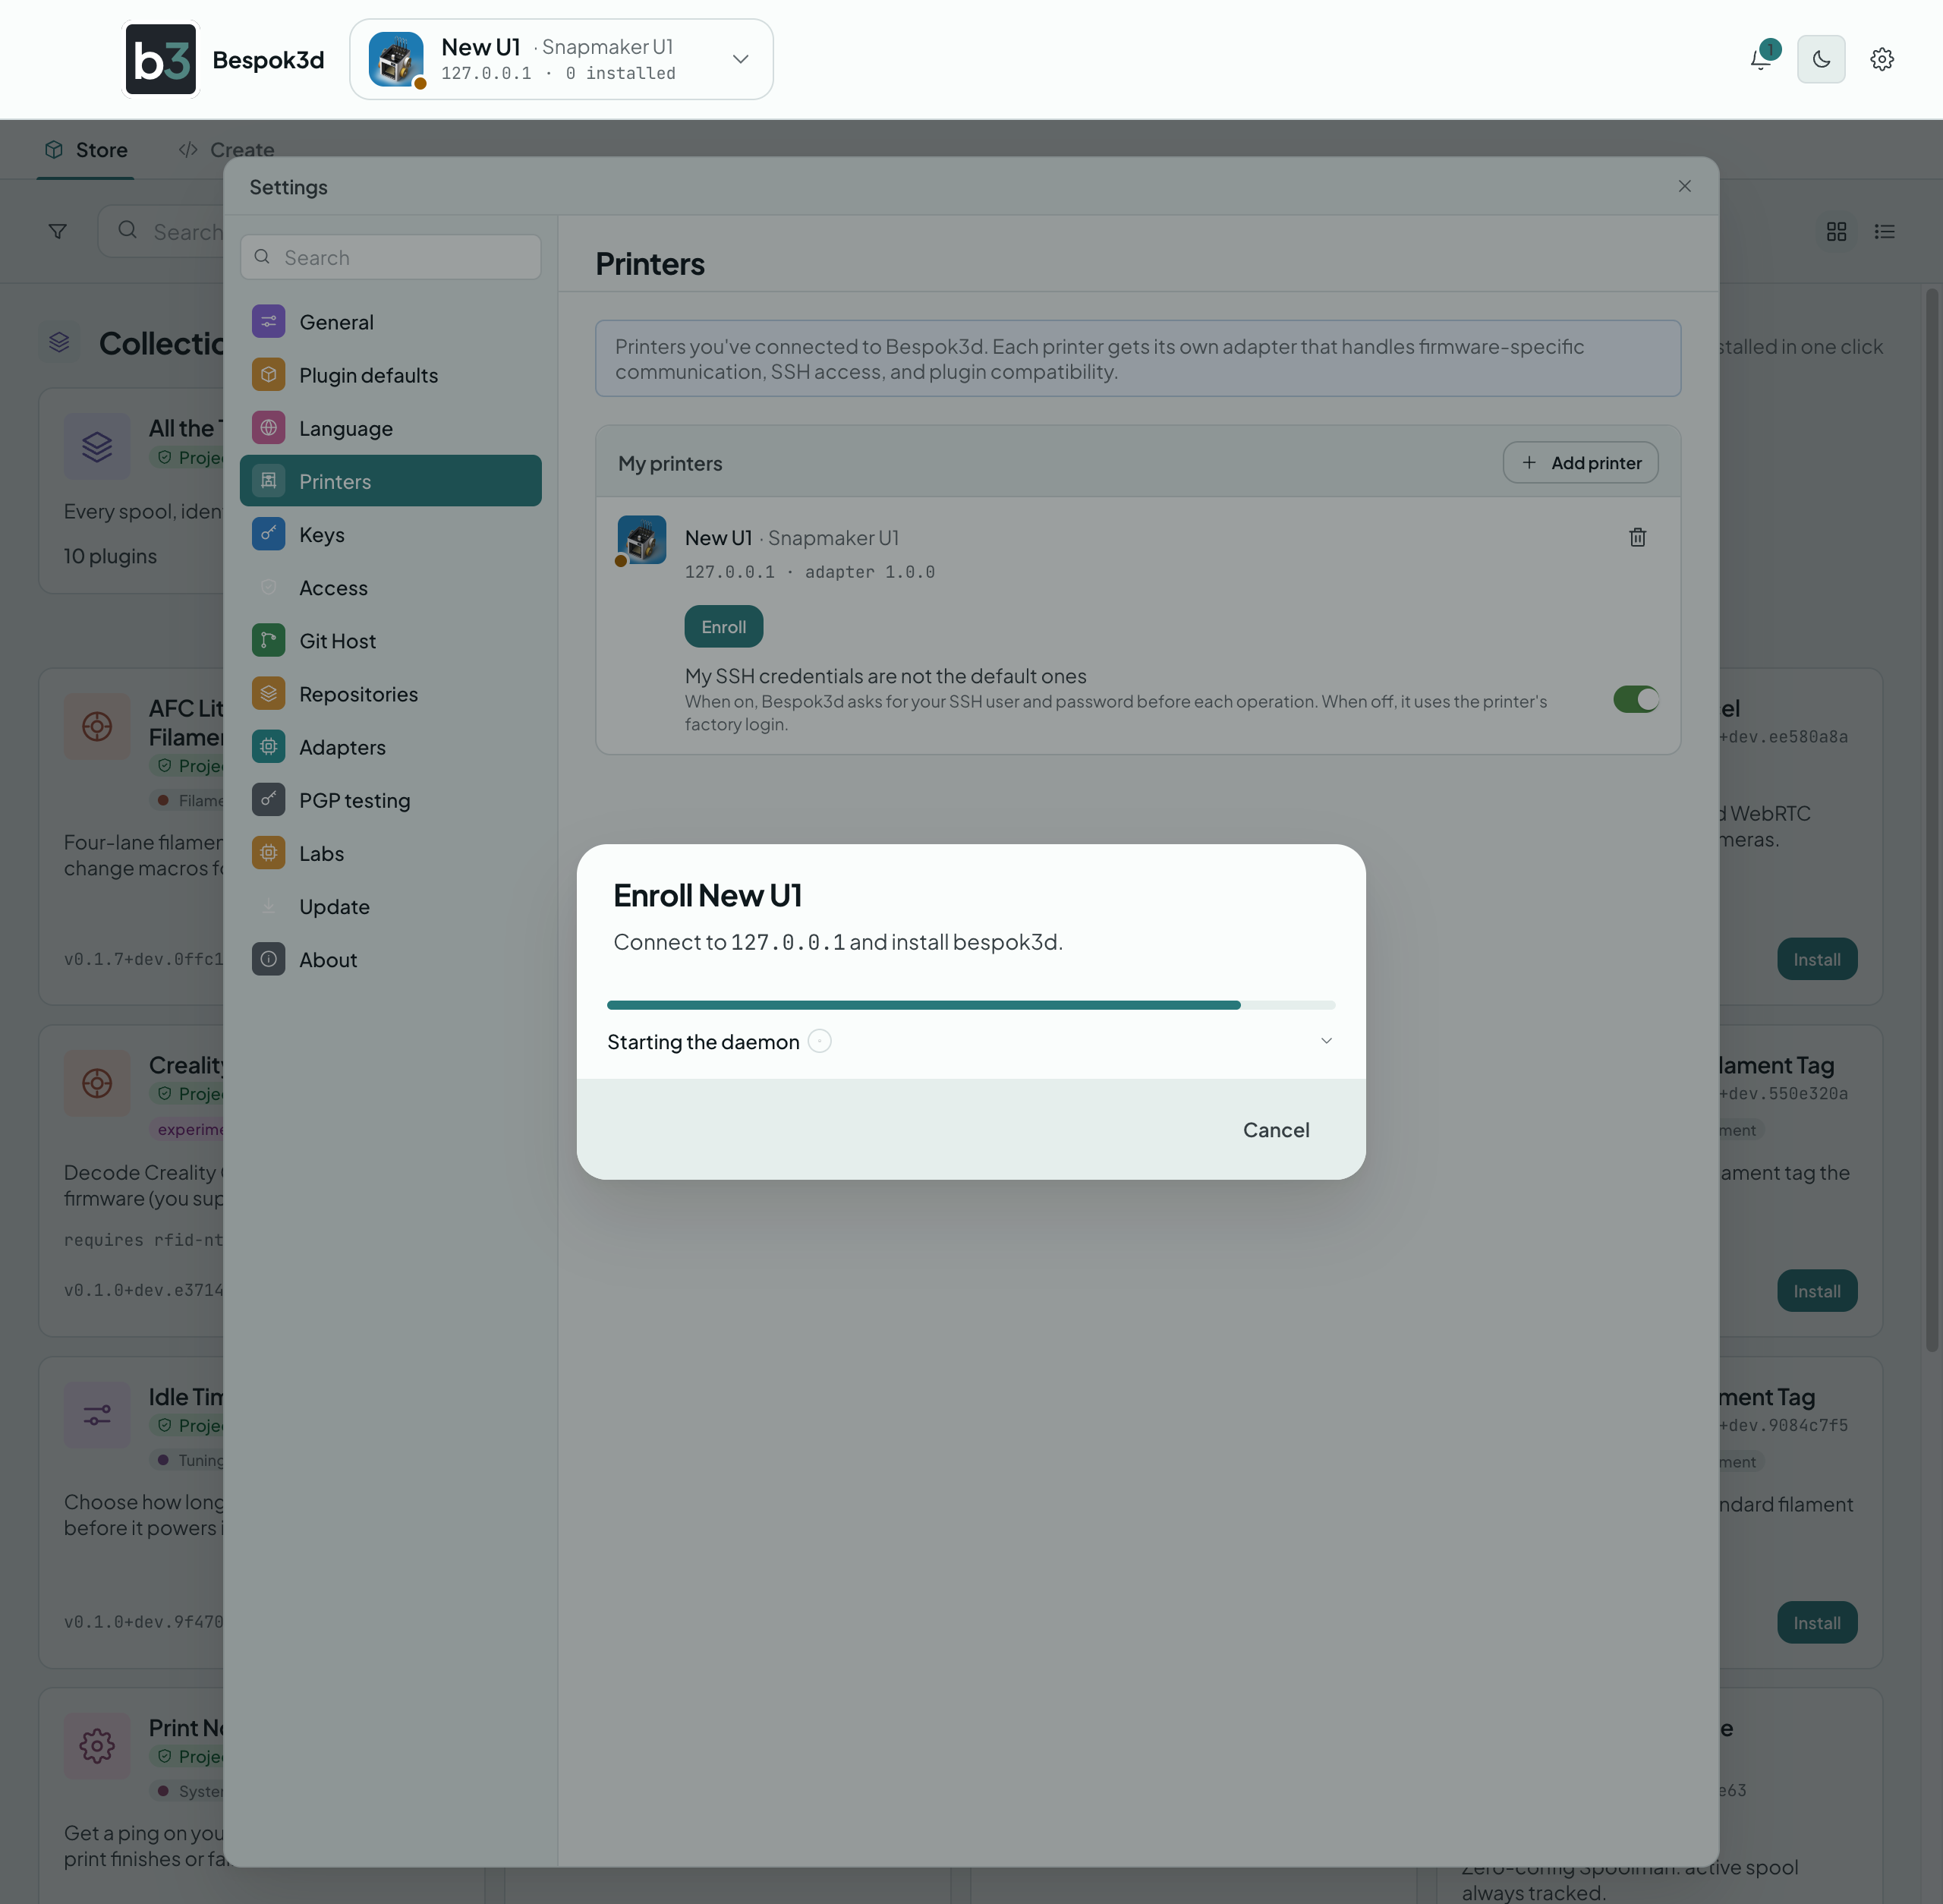Viewport: 1943px width, 1904px height.
Task: Click the 'adapter 1.0.0' version text
Action: tap(870, 572)
